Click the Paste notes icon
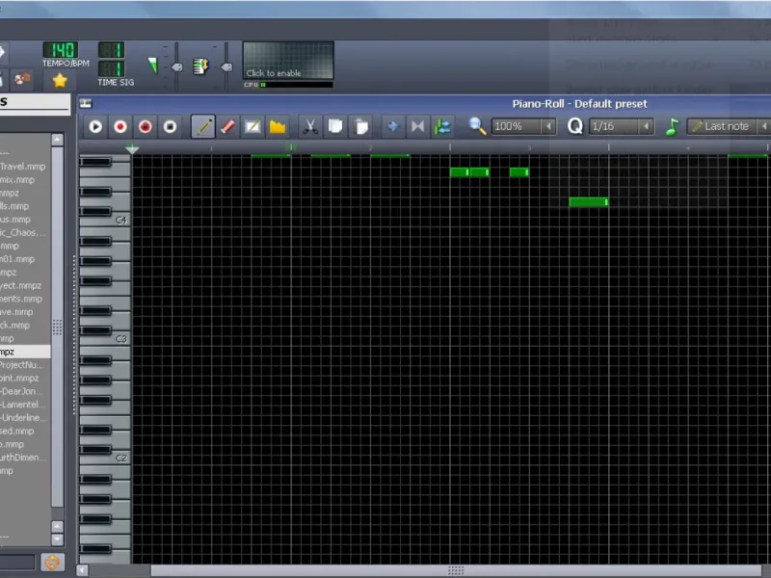This screenshot has height=578, width=771. (360, 127)
